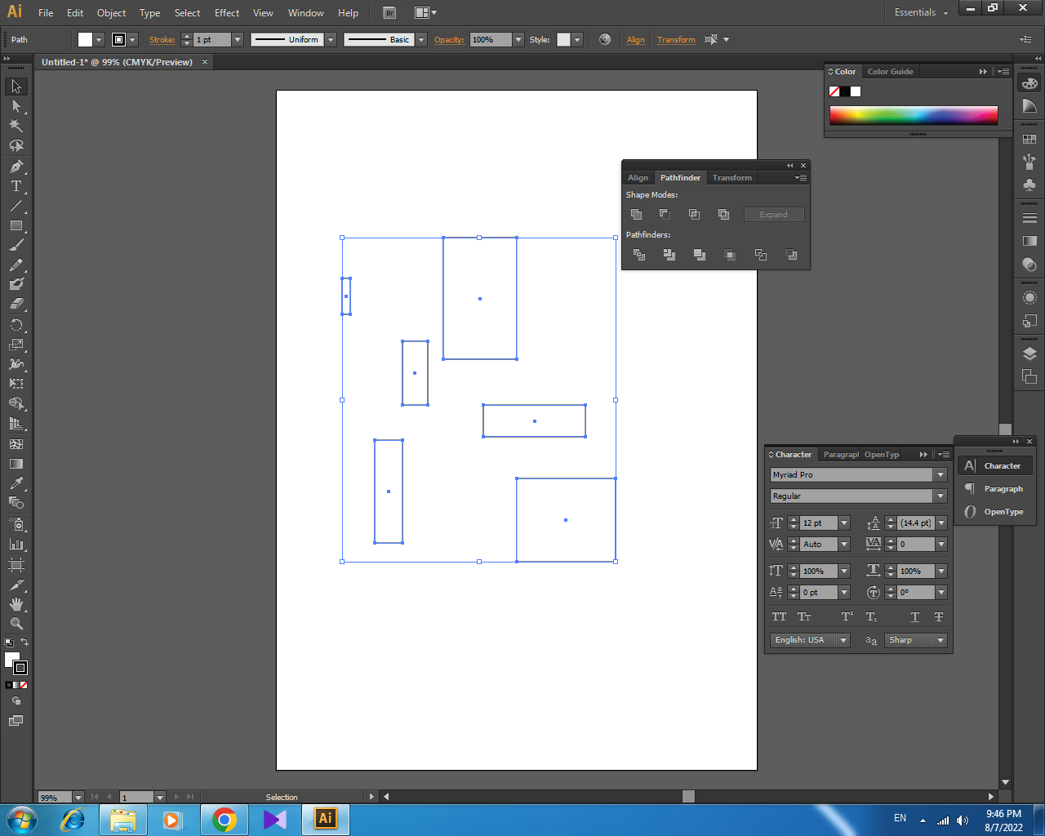Image resolution: width=1045 pixels, height=836 pixels.
Task: Select the Type tool
Action: pos(16,186)
